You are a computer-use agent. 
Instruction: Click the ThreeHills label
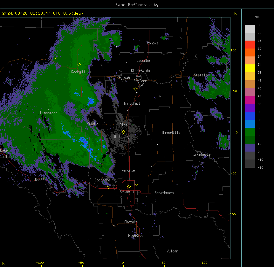[x=171, y=133]
